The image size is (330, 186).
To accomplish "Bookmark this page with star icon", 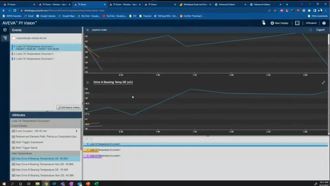I will coord(275,10).
